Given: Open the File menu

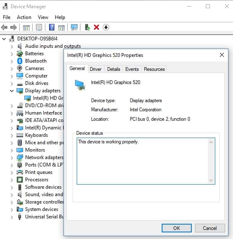Looking at the screenshot, I should (7, 17).
